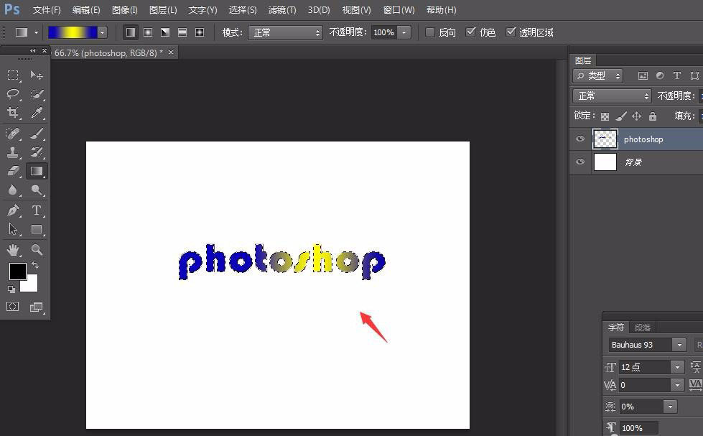Select the Rectangular Marquee tool
This screenshot has height=436, width=703.
pos(13,75)
